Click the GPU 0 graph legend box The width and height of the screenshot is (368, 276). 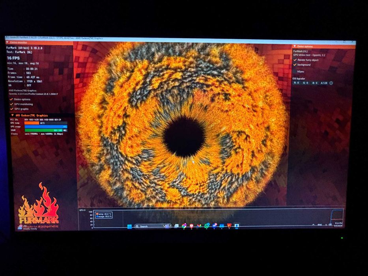(x=104, y=215)
